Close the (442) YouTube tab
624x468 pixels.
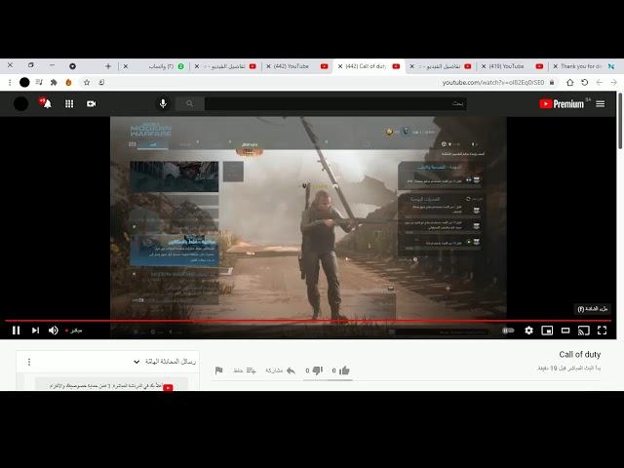[x=269, y=66]
